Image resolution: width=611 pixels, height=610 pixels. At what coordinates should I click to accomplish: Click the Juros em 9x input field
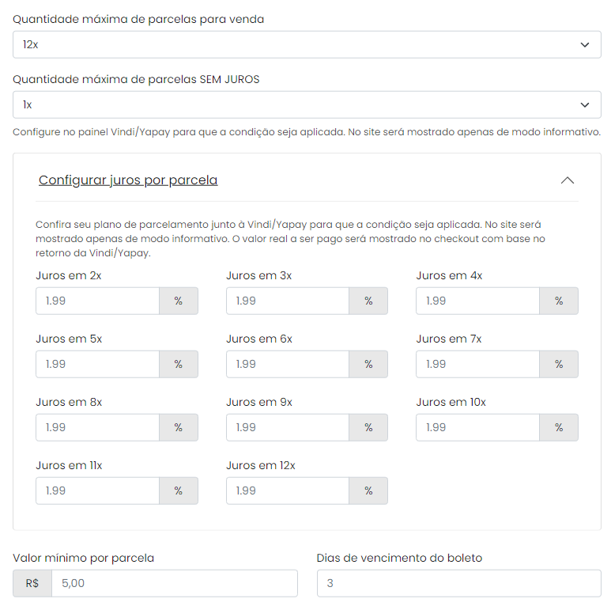point(288,427)
